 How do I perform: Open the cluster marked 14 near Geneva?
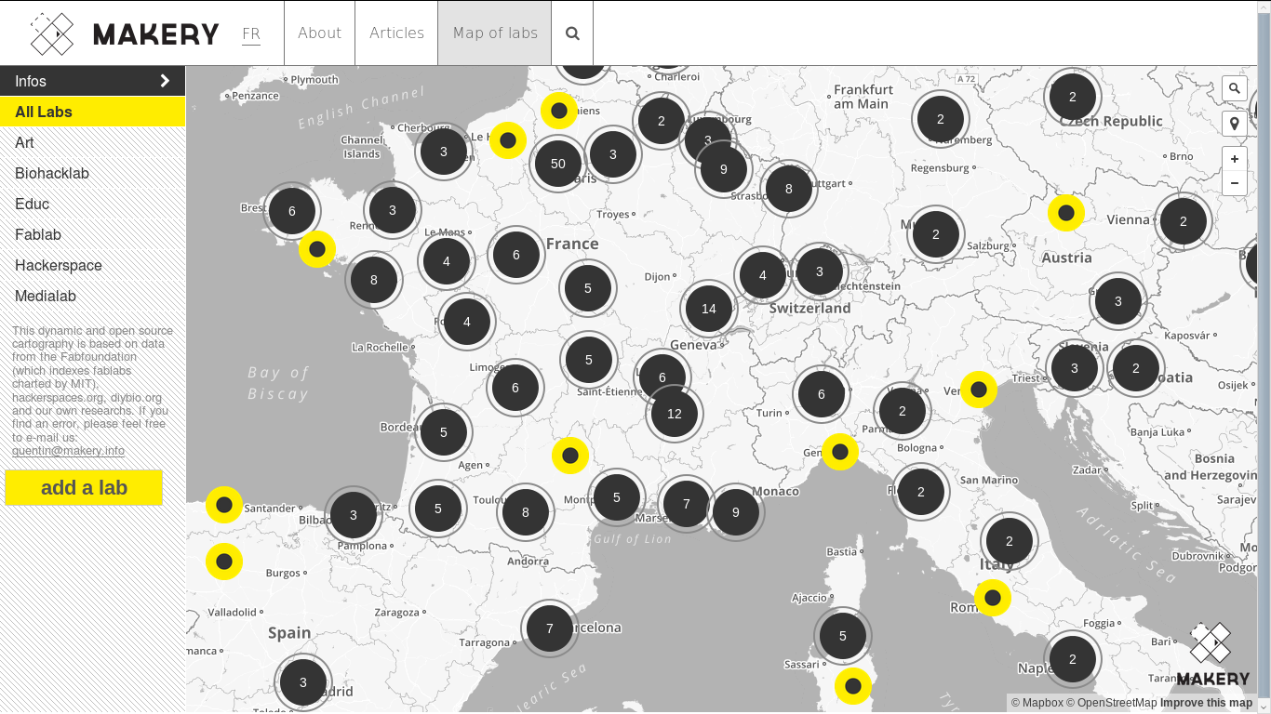click(709, 309)
